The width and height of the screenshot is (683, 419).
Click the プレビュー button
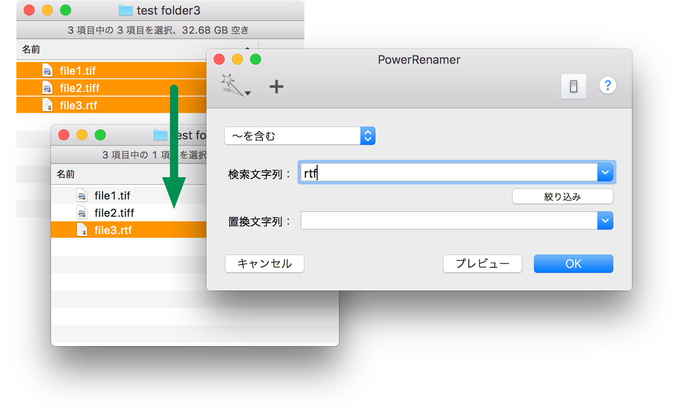[x=482, y=264]
